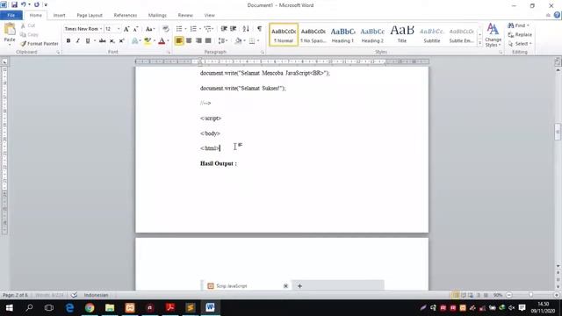Click Increase Indent icon
Screen dimensions: 562x316
234,29
